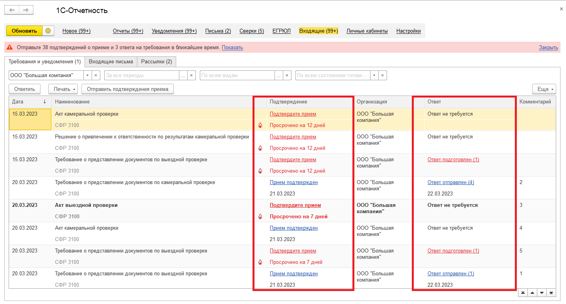Click the Ответить button
566x304 pixels.
[24, 89]
